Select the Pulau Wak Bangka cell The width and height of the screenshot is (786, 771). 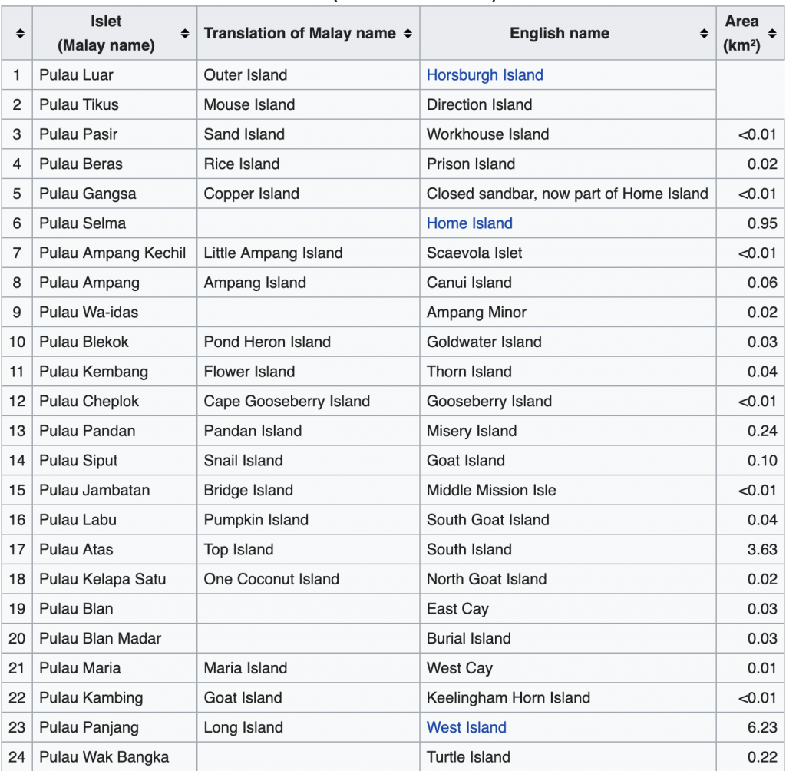[x=104, y=757]
